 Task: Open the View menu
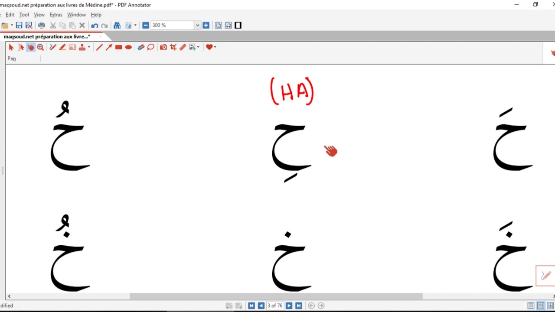[x=39, y=15]
